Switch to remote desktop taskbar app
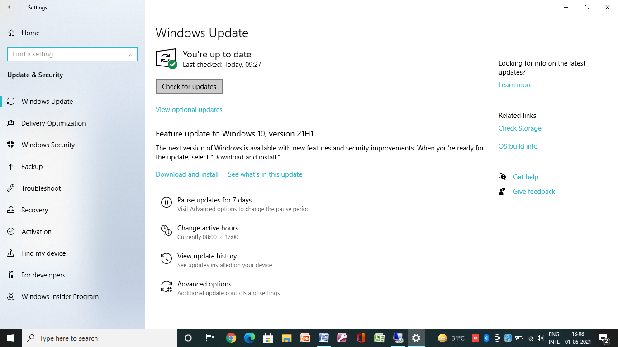Image resolution: width=618 pixels, height=347 pixels. coord(398,338)
